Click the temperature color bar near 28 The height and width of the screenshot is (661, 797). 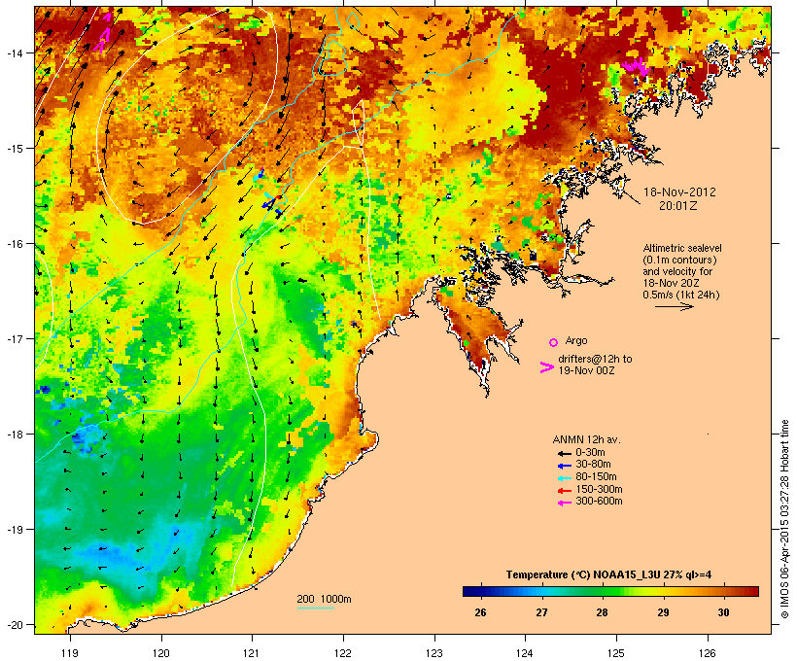click(602, 591)
